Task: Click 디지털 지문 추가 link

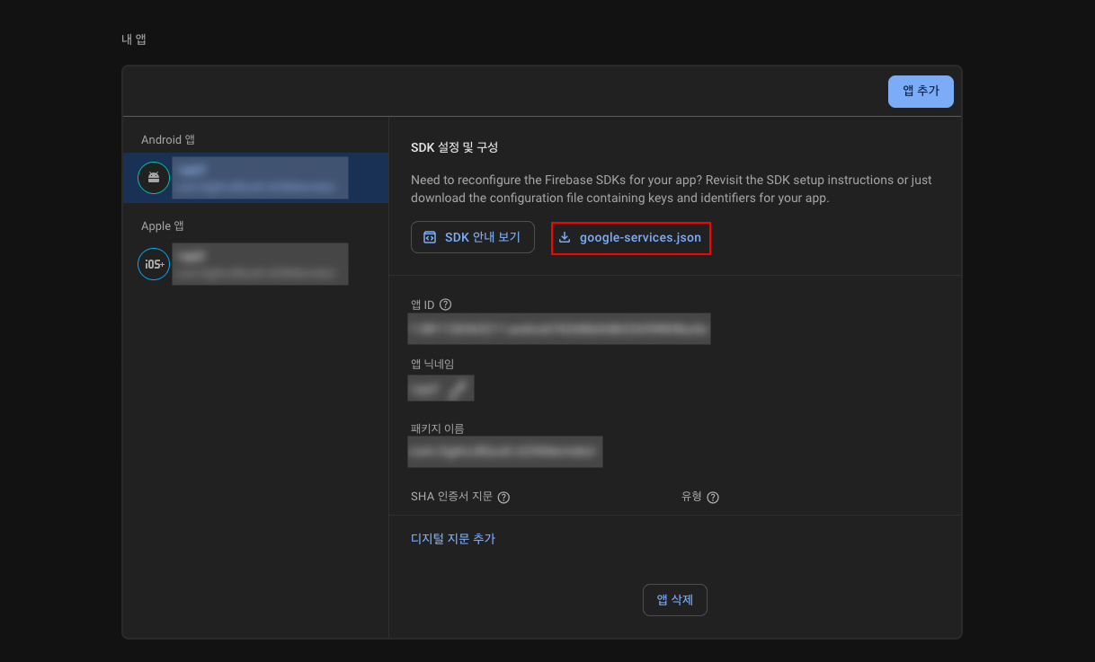Action: click(x=453, y=539)
